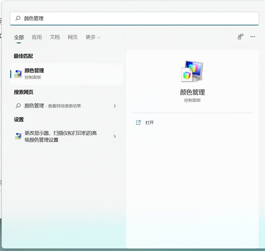265x251 pixels.
Task: Open the account options icon near top right
Action: (240, 36)
